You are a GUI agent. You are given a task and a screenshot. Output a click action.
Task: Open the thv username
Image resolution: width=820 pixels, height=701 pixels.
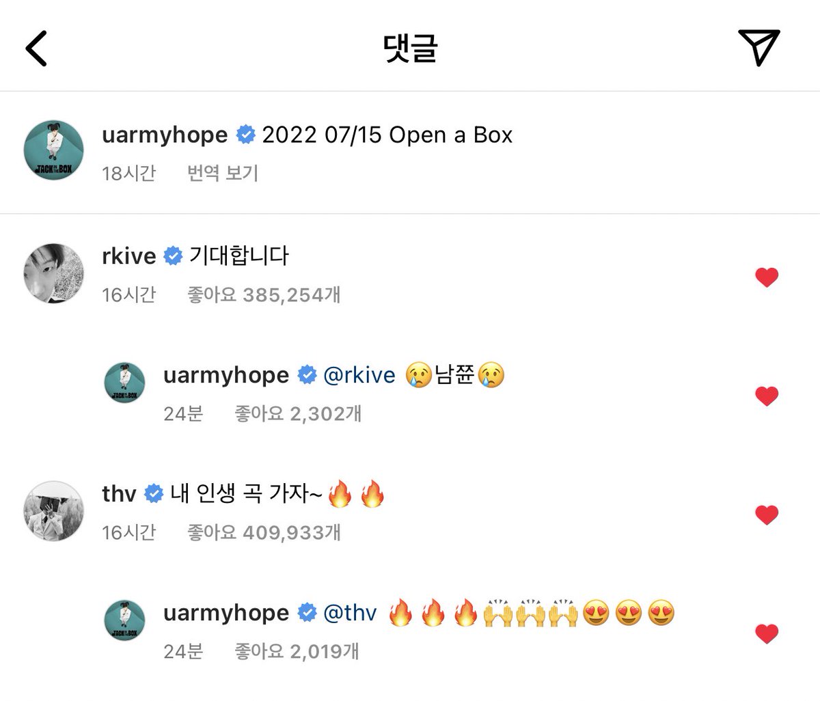click(120, 493)
